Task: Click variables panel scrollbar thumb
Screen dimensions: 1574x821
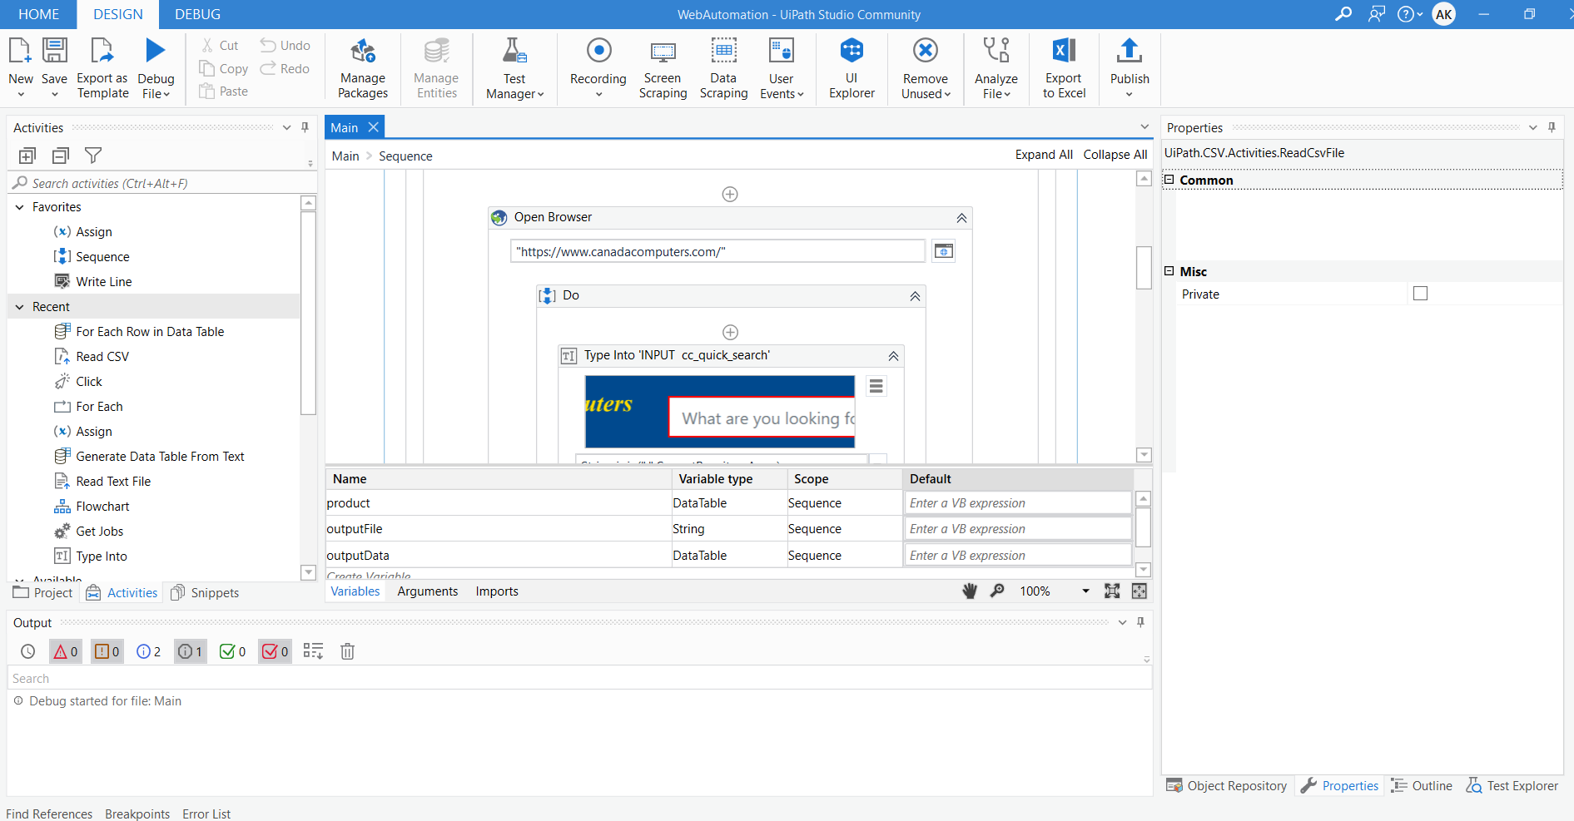Action: coord(1143,527)
